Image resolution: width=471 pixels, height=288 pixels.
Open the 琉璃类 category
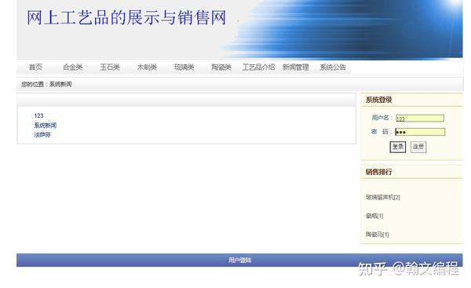(x=184, y=67)
